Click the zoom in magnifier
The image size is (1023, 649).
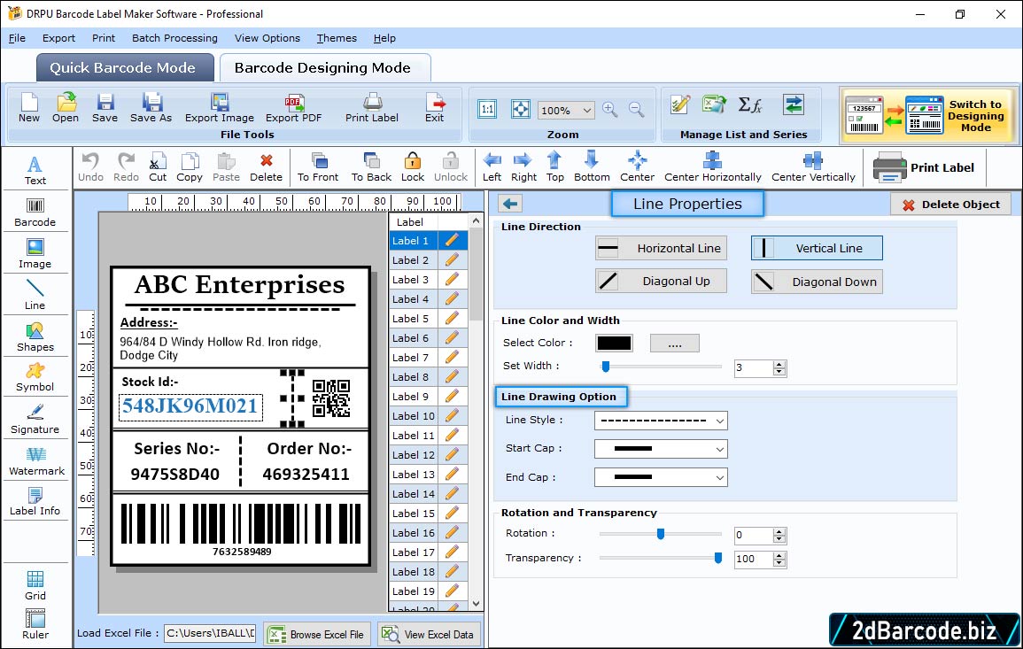click(610, 110)
